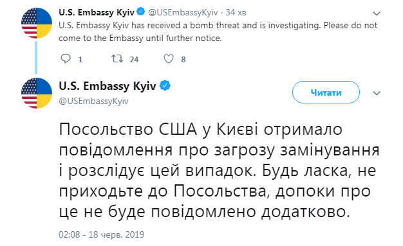403x246 pixels.
Task: Retweet the bomb threat tweet
Action: pyautogui.click(x=117, y=58)
